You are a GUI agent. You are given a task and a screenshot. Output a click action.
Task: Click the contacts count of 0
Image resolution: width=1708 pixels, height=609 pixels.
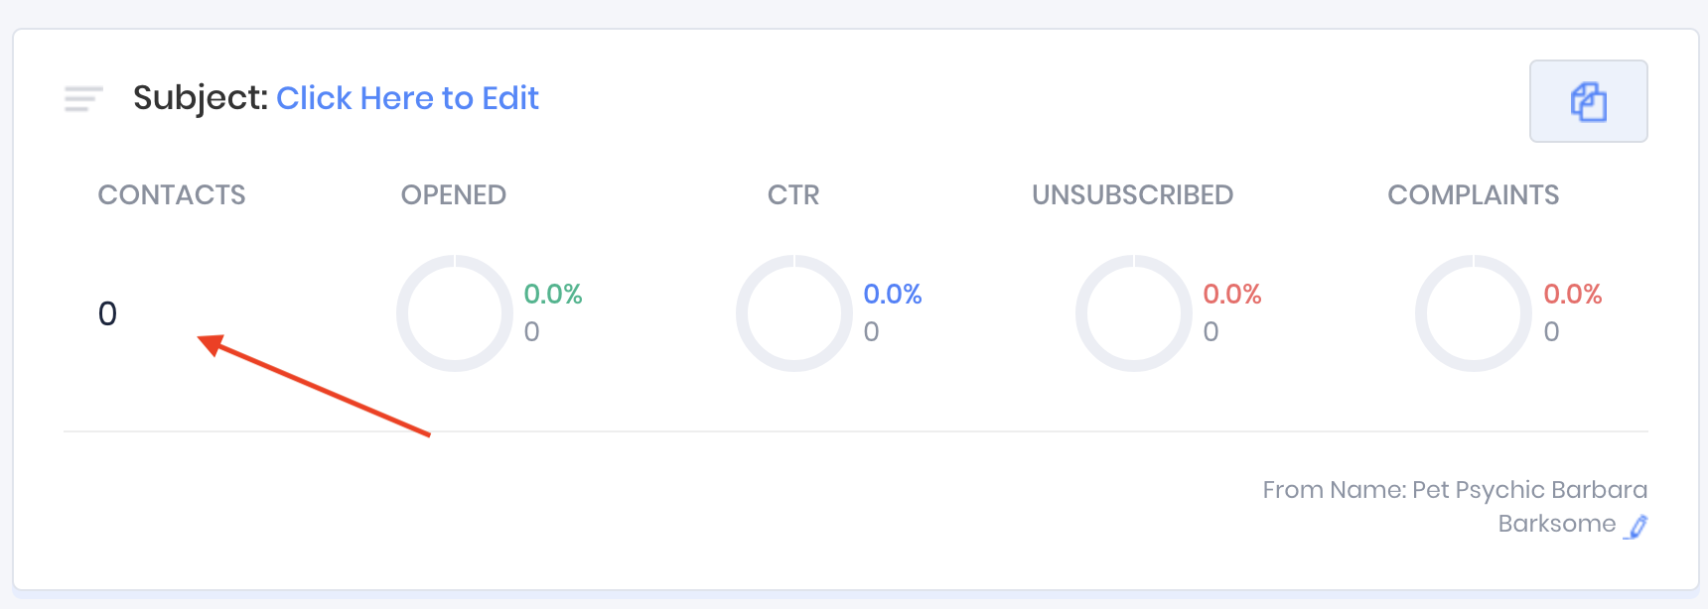pos(107,313)
